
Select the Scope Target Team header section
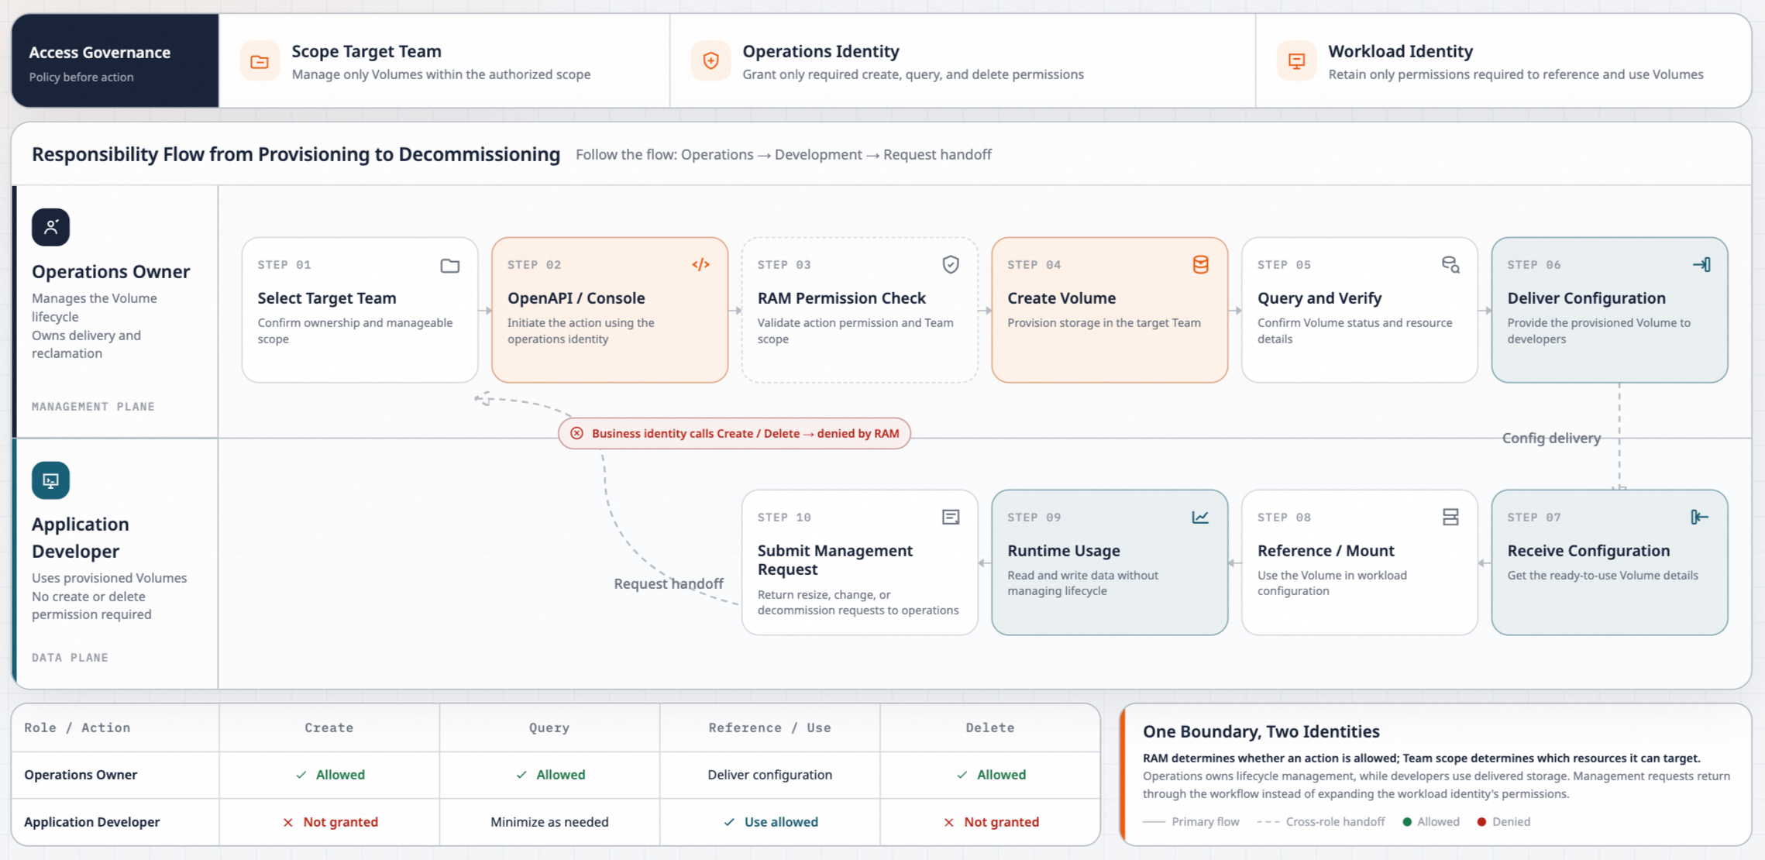point(444,60)
